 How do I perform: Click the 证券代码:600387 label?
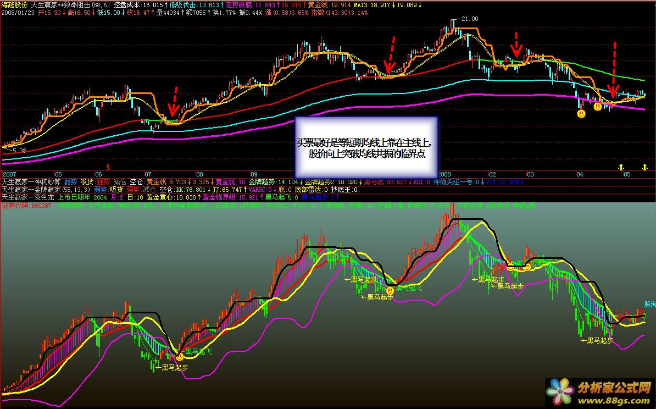(26, 205)
